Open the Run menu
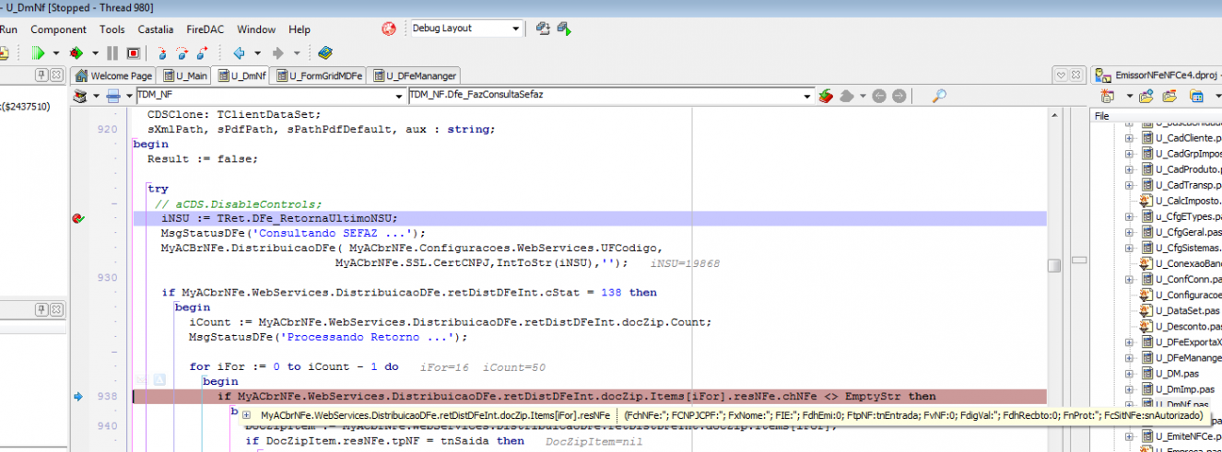The height and width of the screenshot is (452, 1222). coord(8,29)
